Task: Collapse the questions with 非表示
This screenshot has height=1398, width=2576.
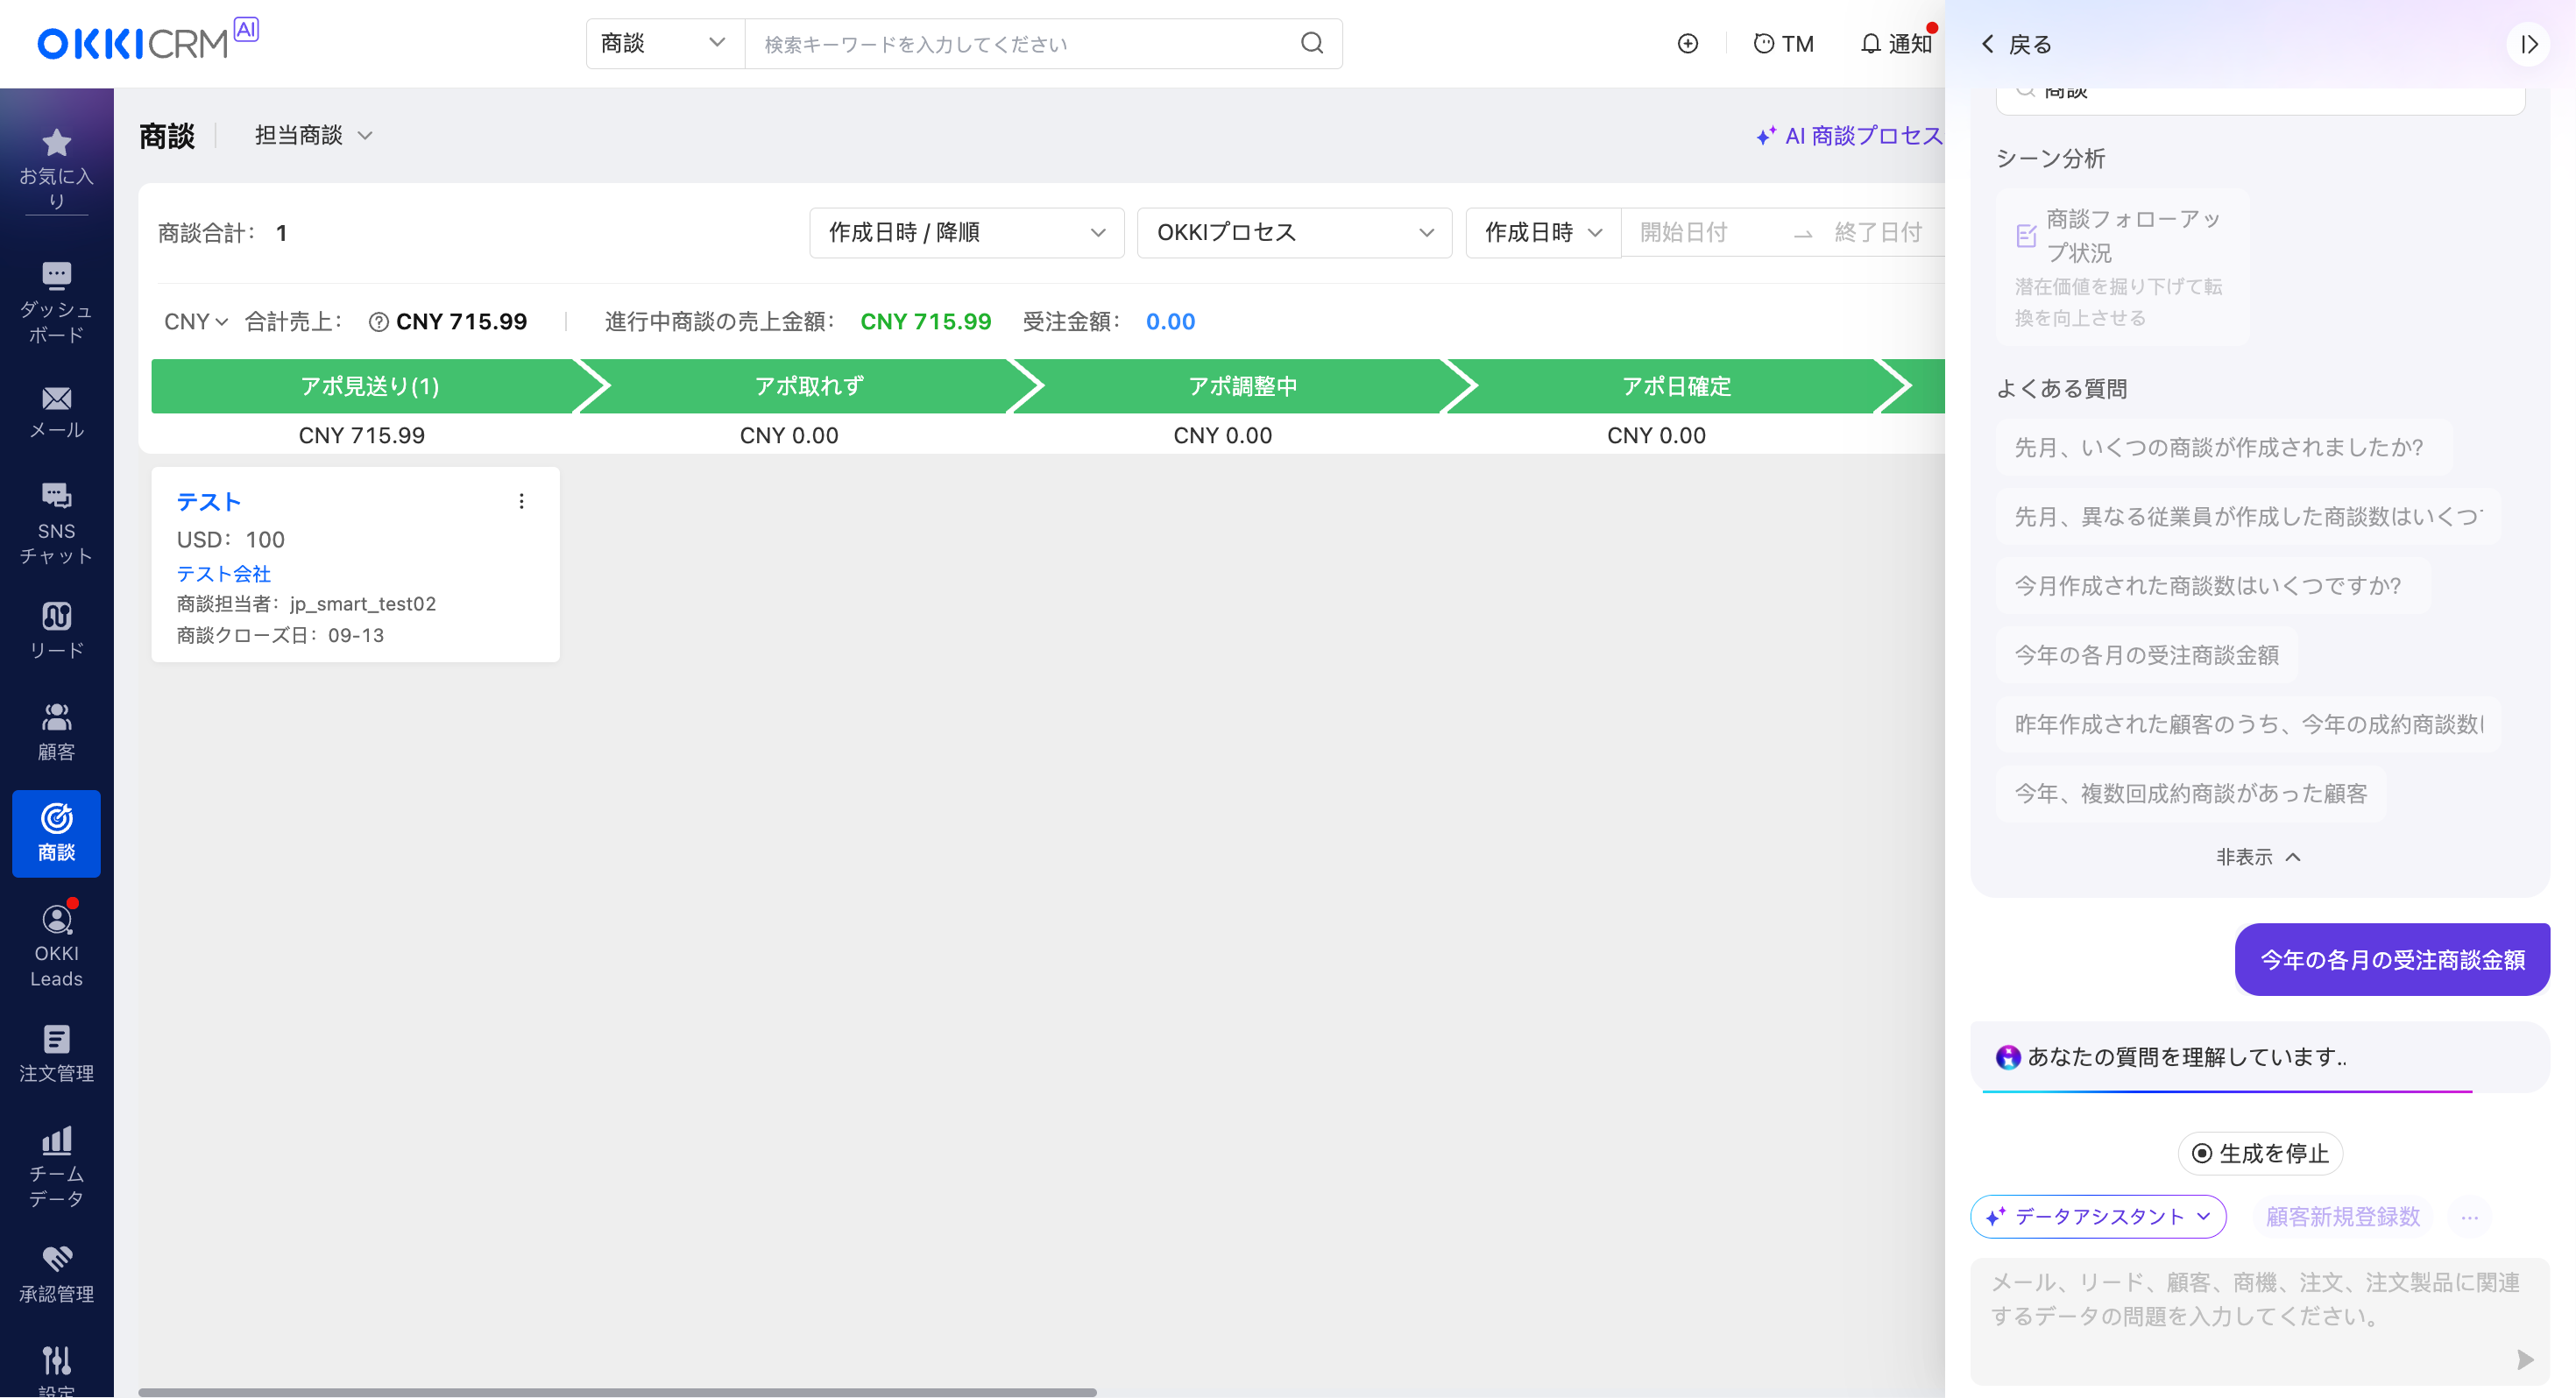Action: click(2258, 857)
